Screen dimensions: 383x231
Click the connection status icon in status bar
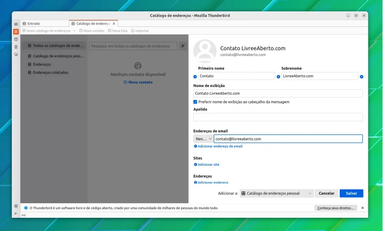tap(23, 215)
